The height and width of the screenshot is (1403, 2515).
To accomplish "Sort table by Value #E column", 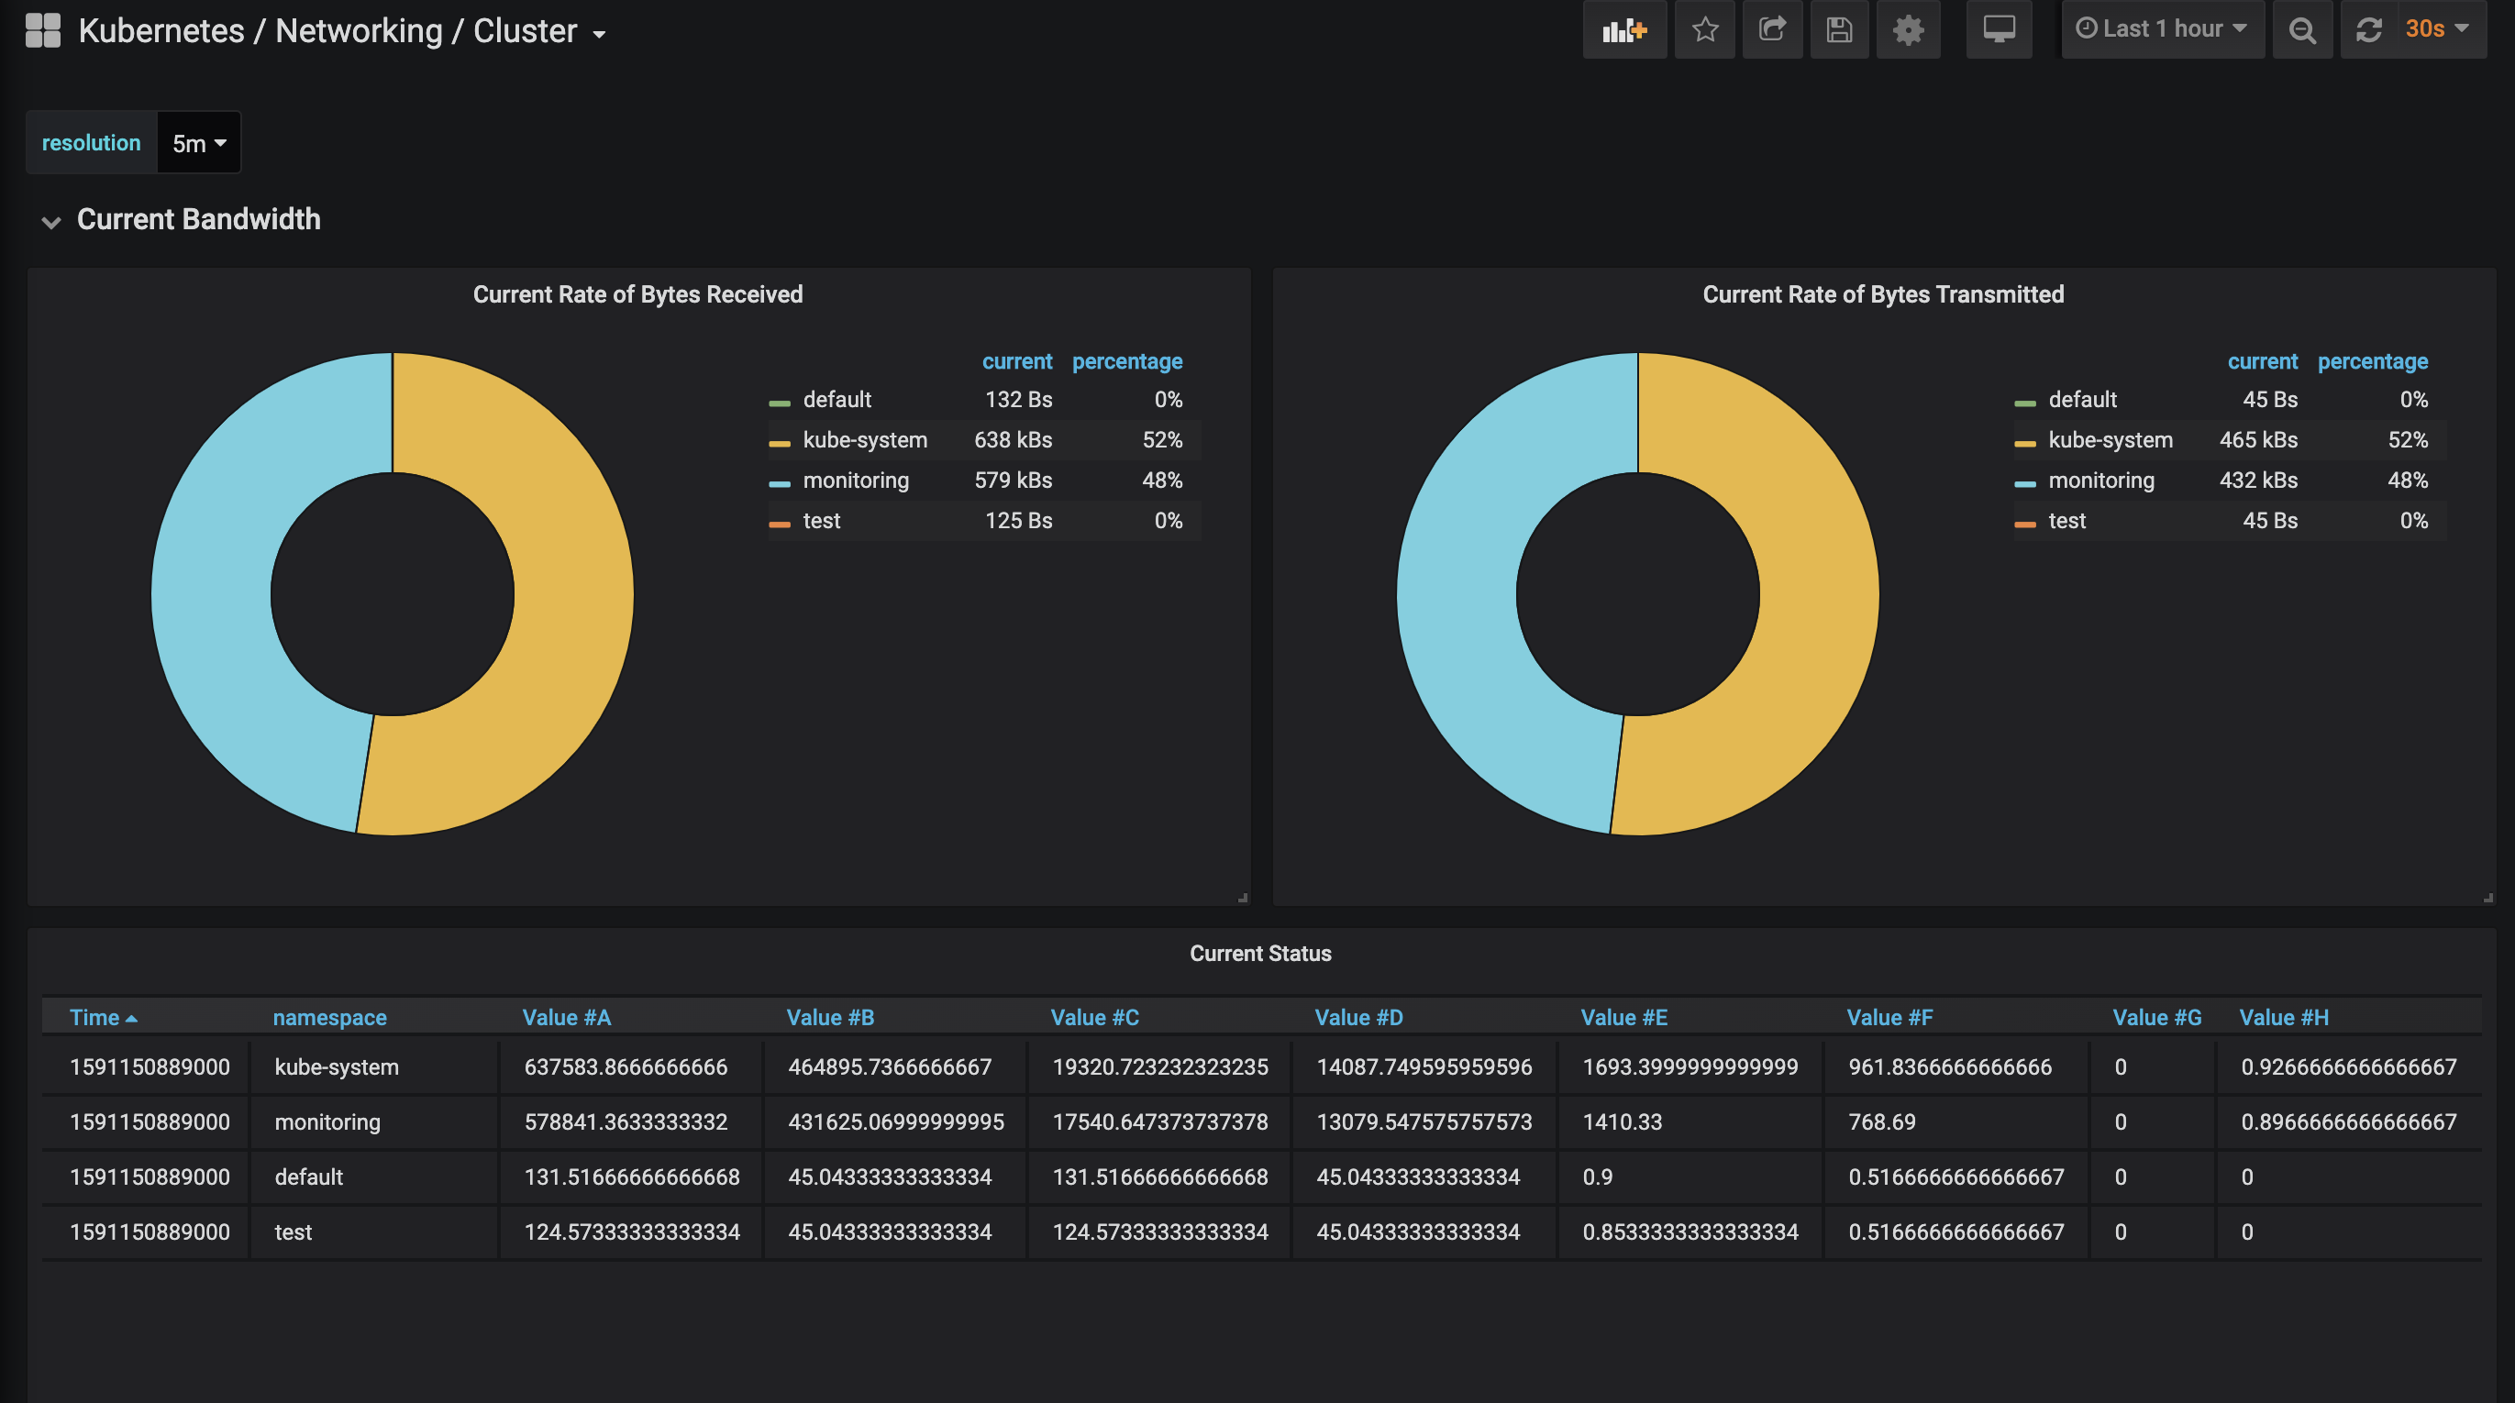I will (1623, 1017).
